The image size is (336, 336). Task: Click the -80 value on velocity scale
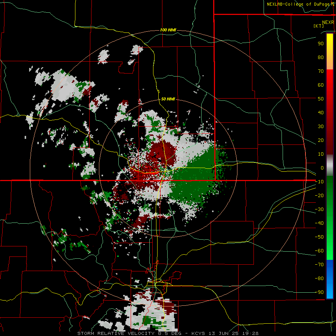click(x=319, y=279)
